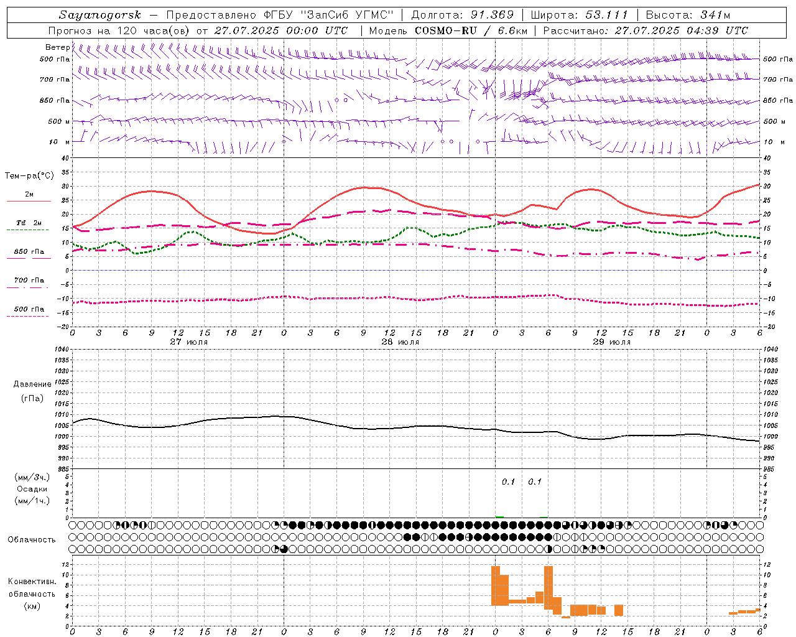Click the '(км)' unit under convective cloudiness

pos(32,606)
